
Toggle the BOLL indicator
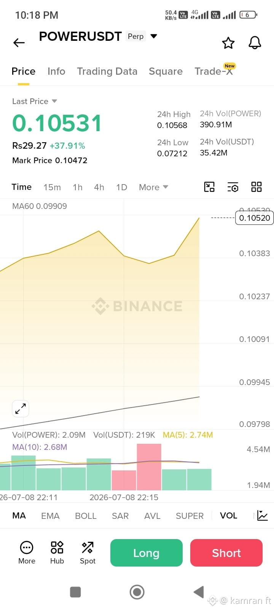[86, 515]
